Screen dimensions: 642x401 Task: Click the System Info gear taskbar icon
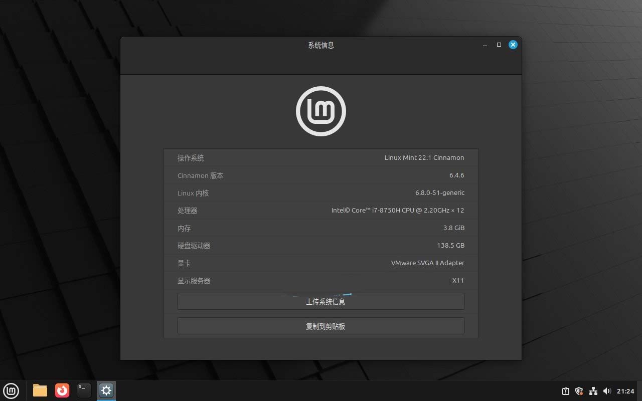coord(106,390)
